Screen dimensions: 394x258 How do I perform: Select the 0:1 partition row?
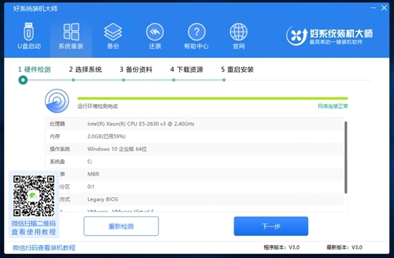(194, 186)
